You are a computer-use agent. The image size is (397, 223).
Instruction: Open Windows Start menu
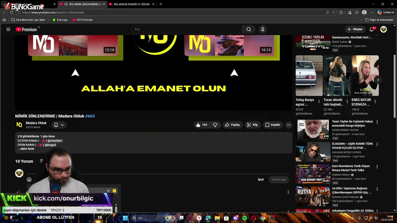(125, 218)
